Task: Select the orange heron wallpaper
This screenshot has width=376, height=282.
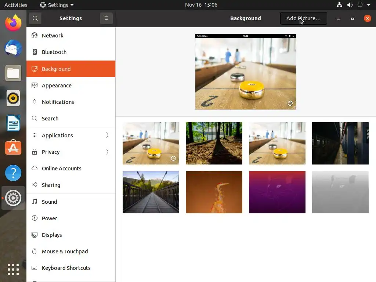Action: 214,192
